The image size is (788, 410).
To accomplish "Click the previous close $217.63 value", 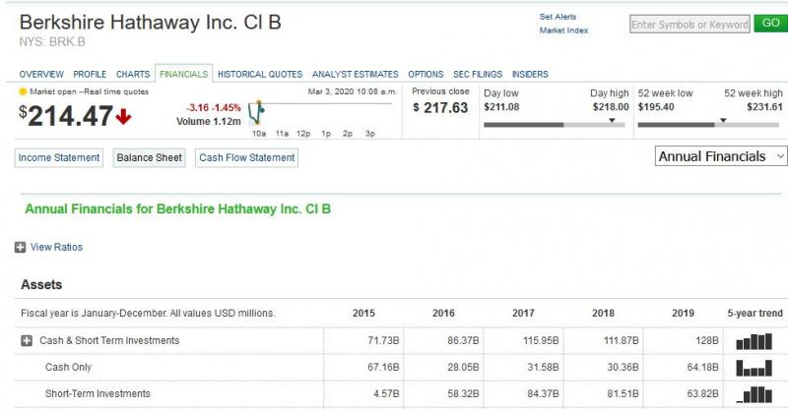I will click(440, 108).
